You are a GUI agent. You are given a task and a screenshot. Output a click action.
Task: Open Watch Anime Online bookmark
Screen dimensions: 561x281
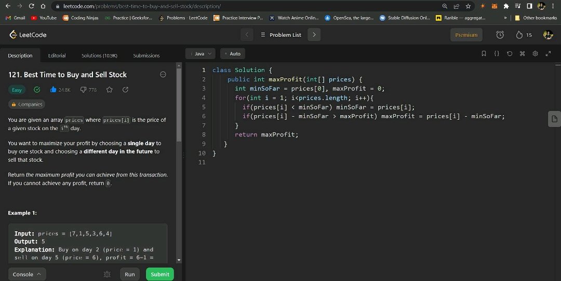pos(293,18)
